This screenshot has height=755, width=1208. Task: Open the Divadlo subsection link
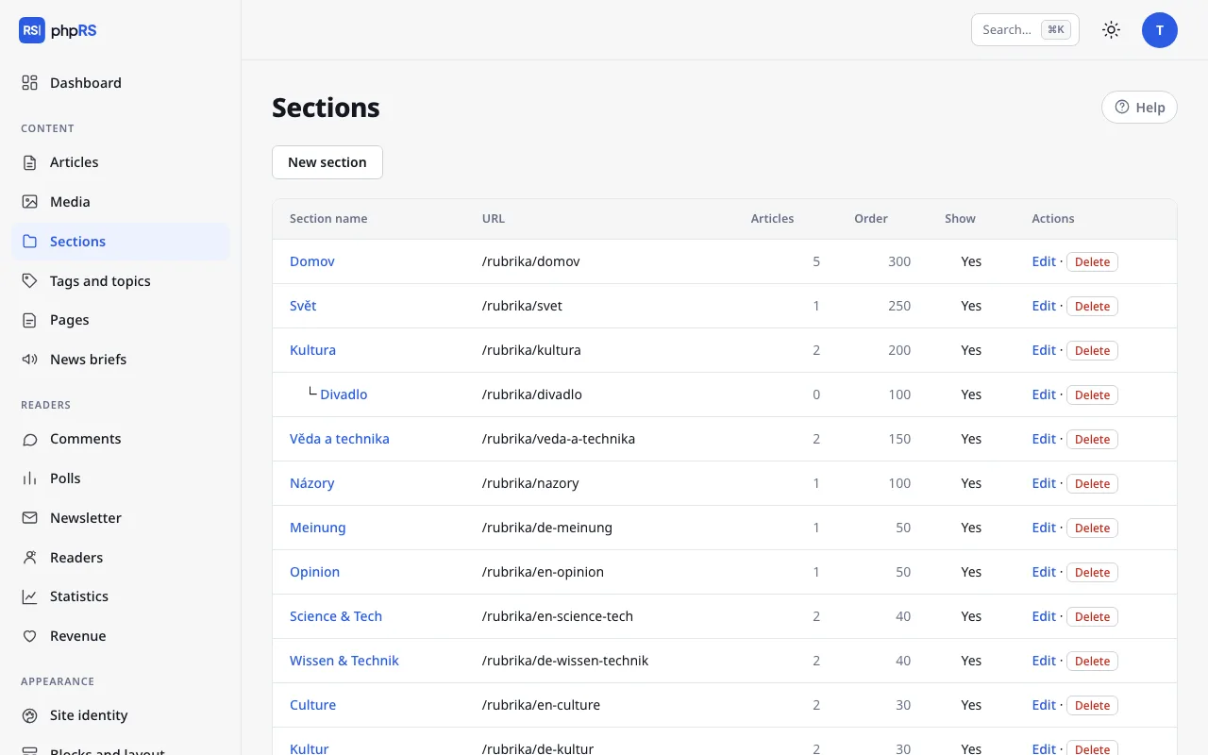(x=344, y=394)
